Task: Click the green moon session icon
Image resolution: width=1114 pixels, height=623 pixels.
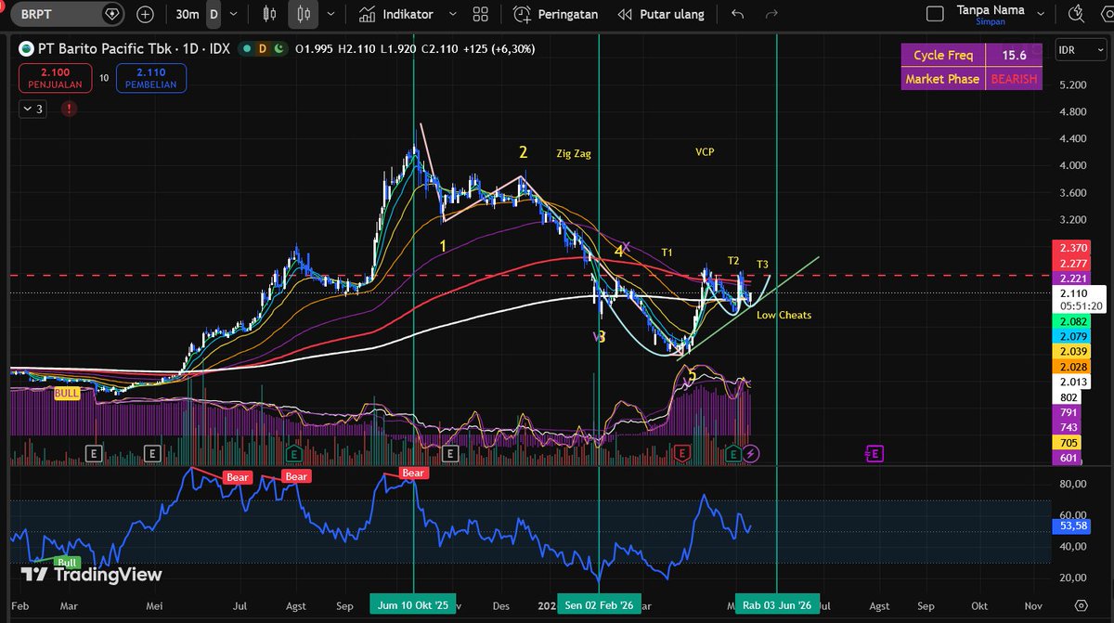Action: 279,48
